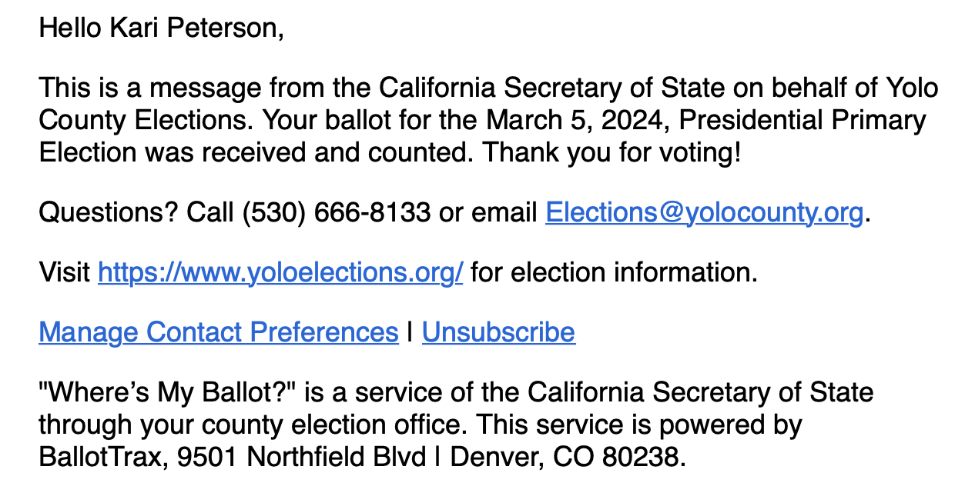Open the Elections@yolocounty.org email link
The height and width of the screenshot is (503, 955).
point(704,212)
